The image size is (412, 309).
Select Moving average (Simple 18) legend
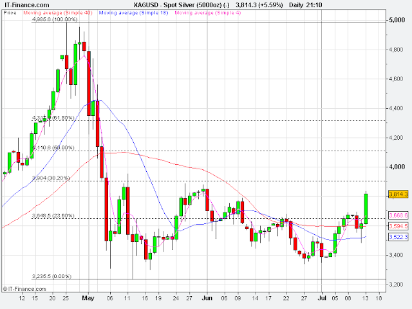click(x=133, y=13)
